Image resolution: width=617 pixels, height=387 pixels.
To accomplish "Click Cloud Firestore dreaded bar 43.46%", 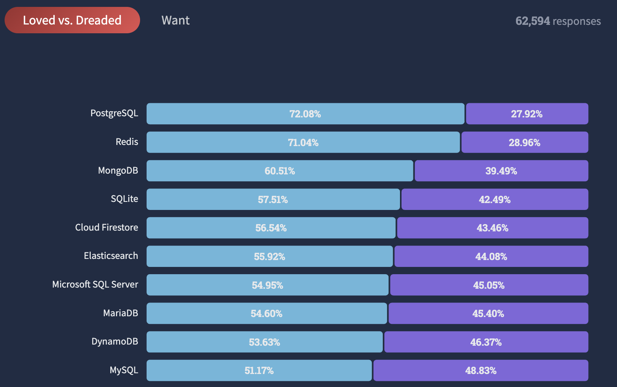I will [493, 228].
